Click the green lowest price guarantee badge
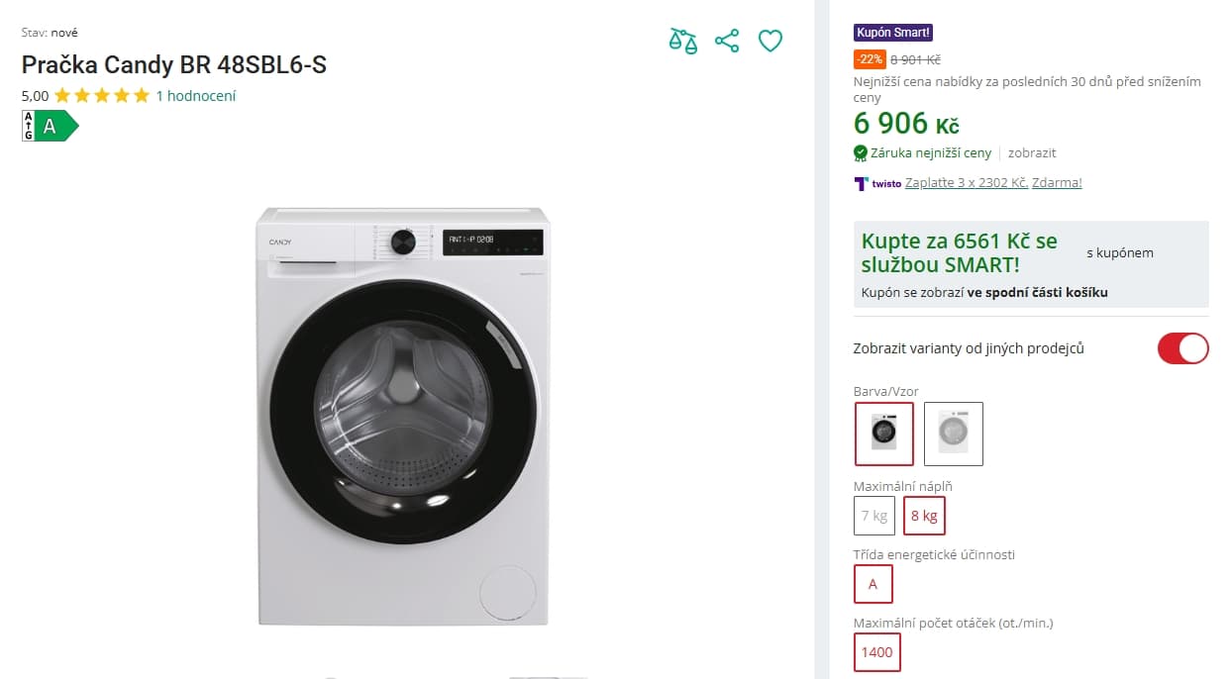The height and width of the screenshot is (679, 1232). 861,152
